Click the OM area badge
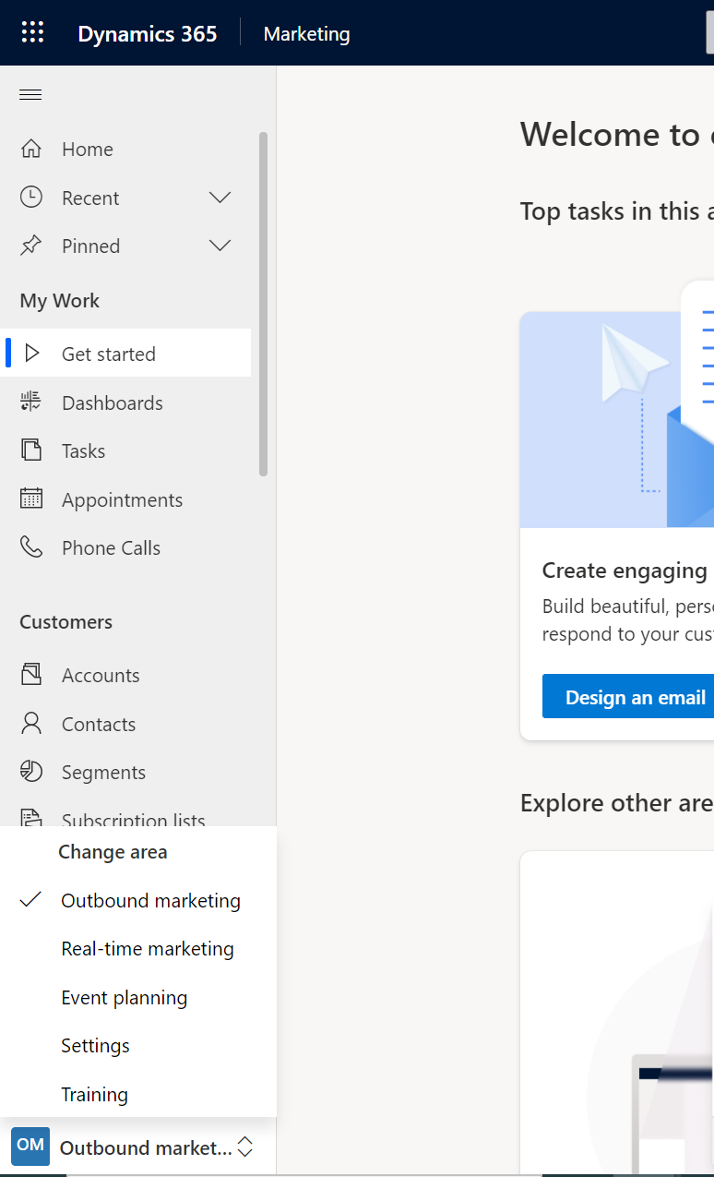The height and width of the screenshot is (1177, 714). click(x=30, y=1147)
